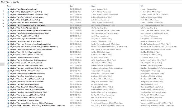The width and height of the screenshot is (182, 108).
Task: Click file icon of '8 Letters (Acoustic Live)'
Action: coord(8,9)
